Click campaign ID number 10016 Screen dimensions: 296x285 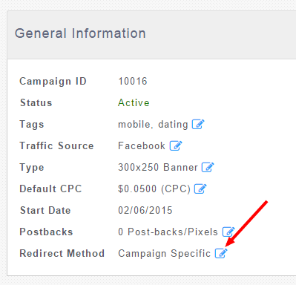tap(133, 81)
